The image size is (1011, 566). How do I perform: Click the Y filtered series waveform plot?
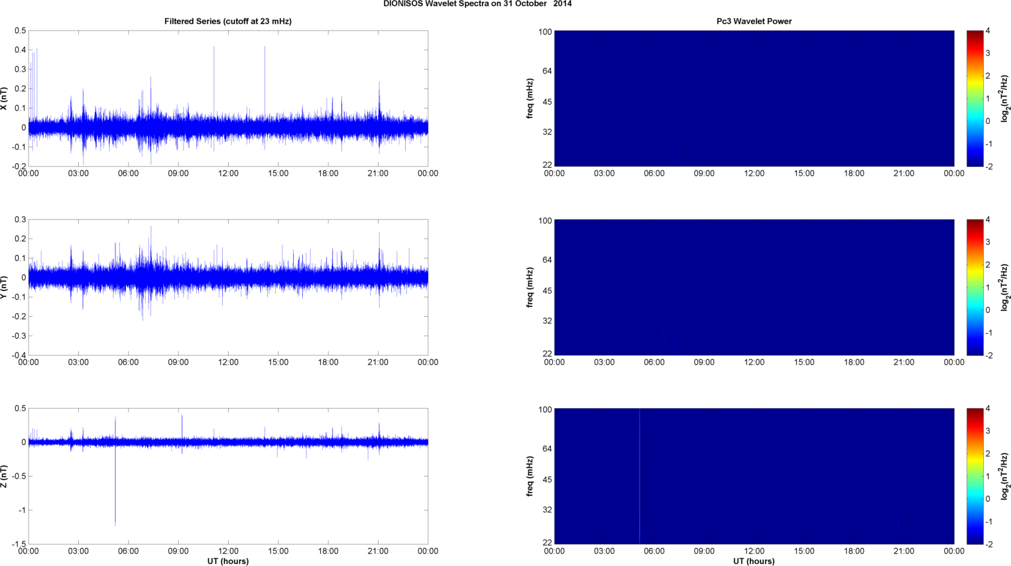point(228,288)
